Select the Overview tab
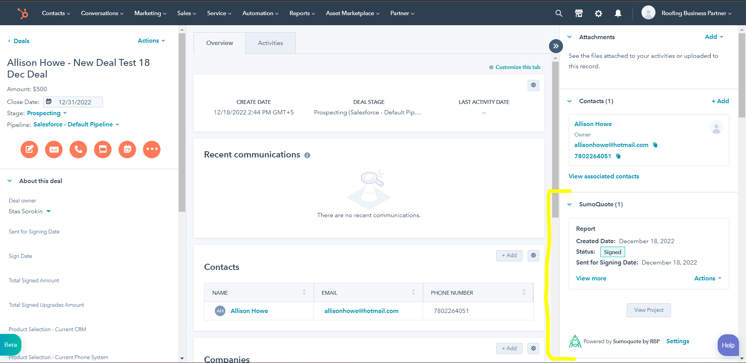Image resolution: width=746 pixels, height=363 pixels. point(220,43)
